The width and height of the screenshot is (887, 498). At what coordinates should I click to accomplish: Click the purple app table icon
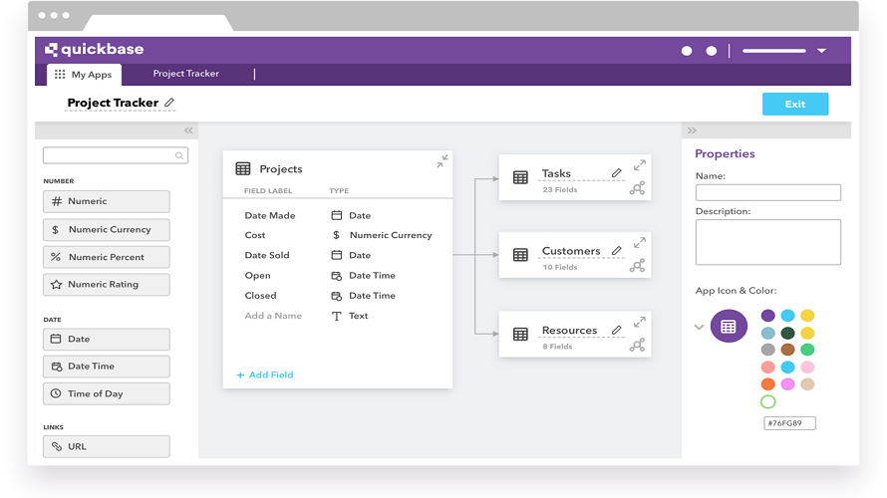(729, 327)
